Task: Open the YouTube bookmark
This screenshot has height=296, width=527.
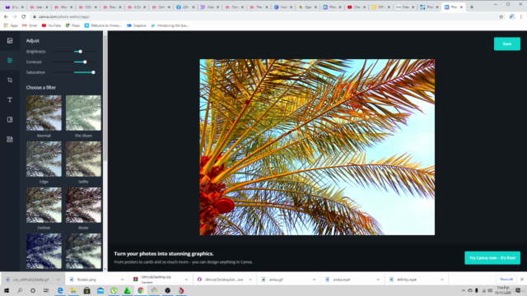Action: pyautogui.click(x=51, y=25)
